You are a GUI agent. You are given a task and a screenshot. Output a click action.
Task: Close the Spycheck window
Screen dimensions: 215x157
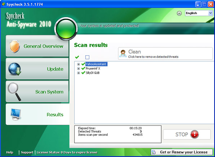(210, 4)
